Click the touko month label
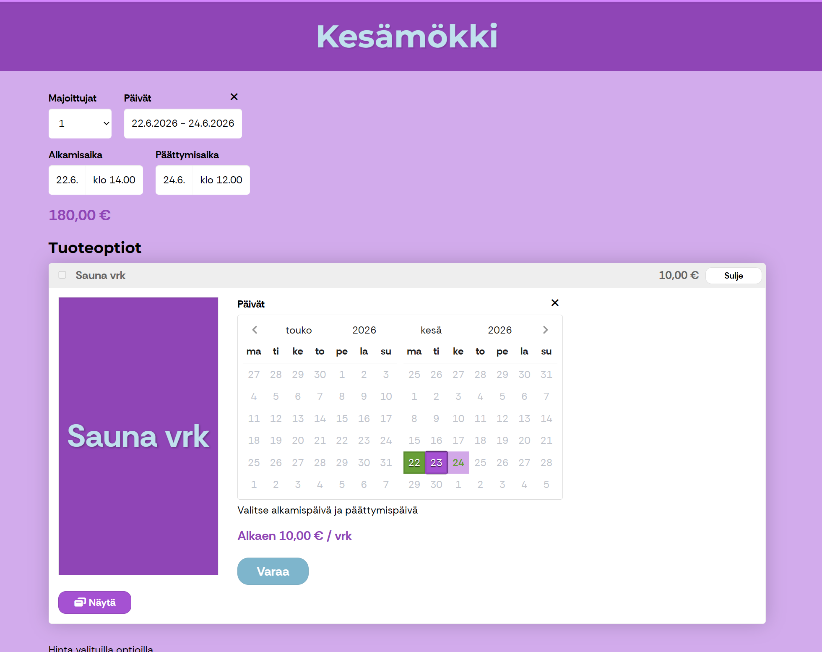The image size is (822, 652). [x=299, y=330]
